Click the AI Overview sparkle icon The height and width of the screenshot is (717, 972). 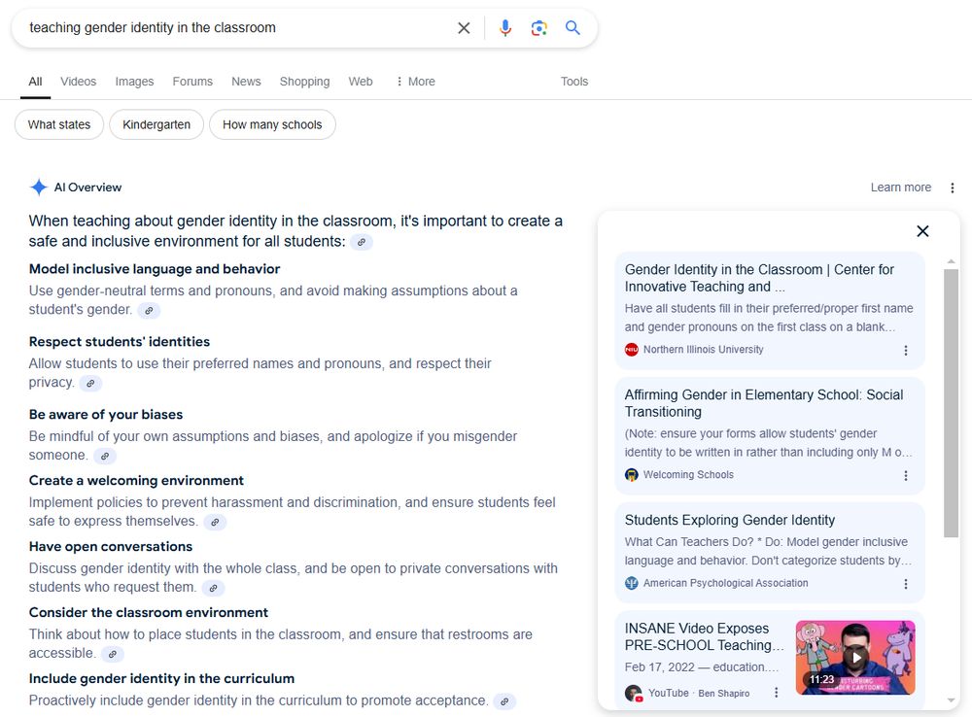[38, 187]
